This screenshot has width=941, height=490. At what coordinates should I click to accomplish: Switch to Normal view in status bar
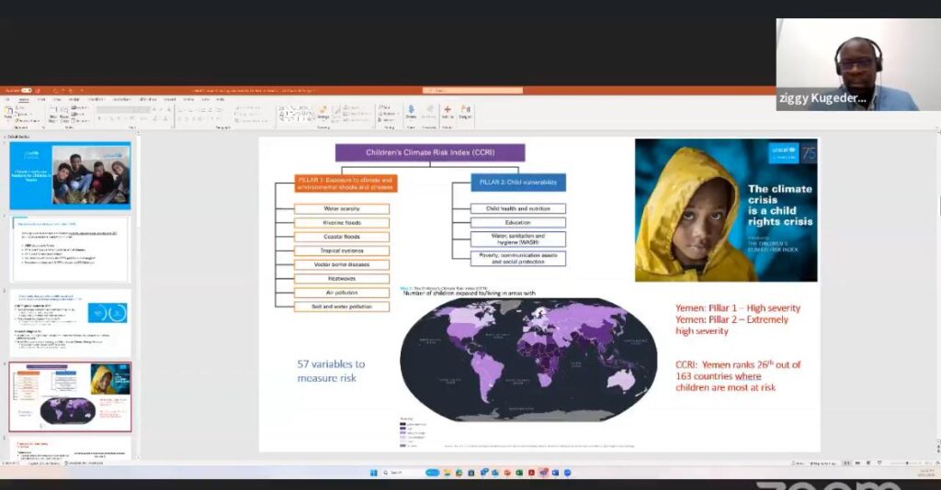point(847,463)
